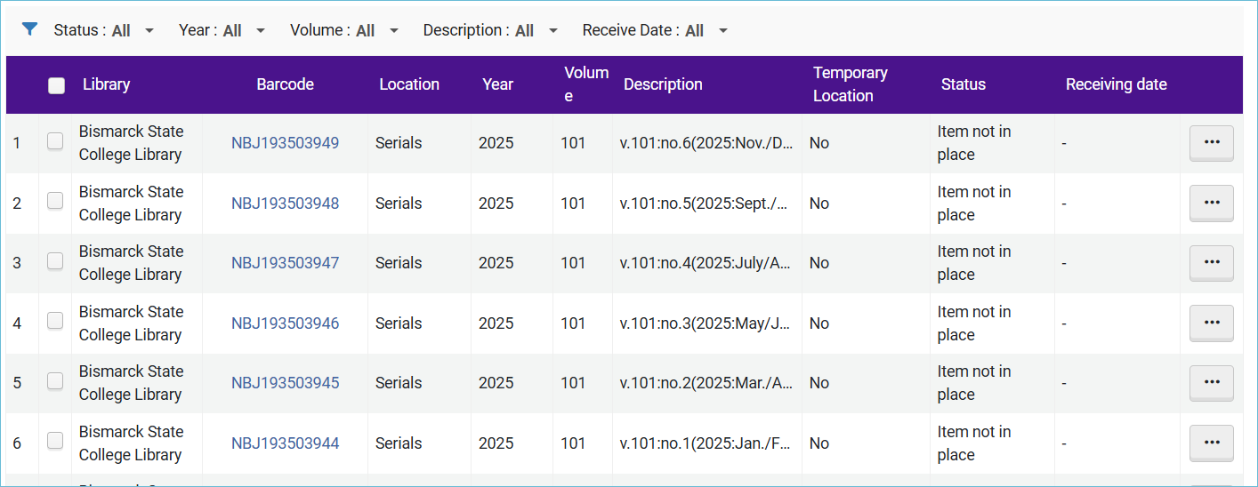
Task: Tick checkbox next to NBJ193503945 row
Action: pos(55,381)
